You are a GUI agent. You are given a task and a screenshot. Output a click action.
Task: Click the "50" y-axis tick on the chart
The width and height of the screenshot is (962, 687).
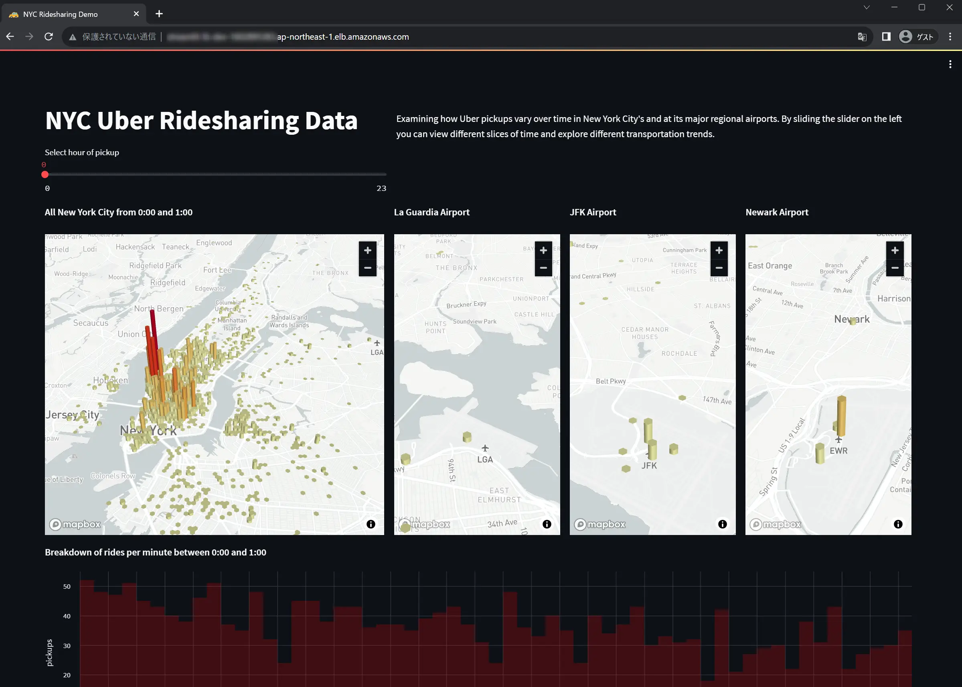(x=67, y=586)
